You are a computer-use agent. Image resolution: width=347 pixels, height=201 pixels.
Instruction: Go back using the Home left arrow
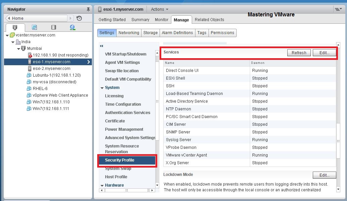pos(9,18)
